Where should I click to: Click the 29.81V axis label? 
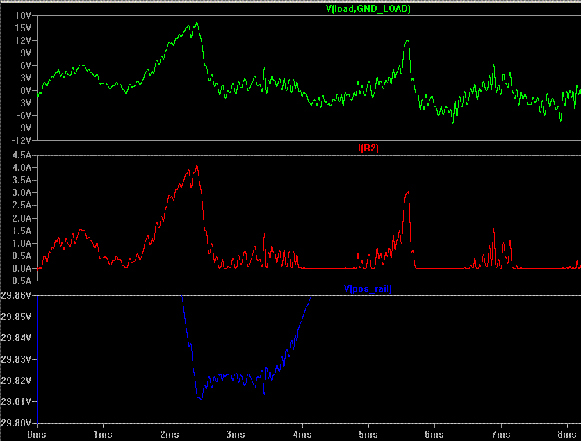(x=16, y=401)
